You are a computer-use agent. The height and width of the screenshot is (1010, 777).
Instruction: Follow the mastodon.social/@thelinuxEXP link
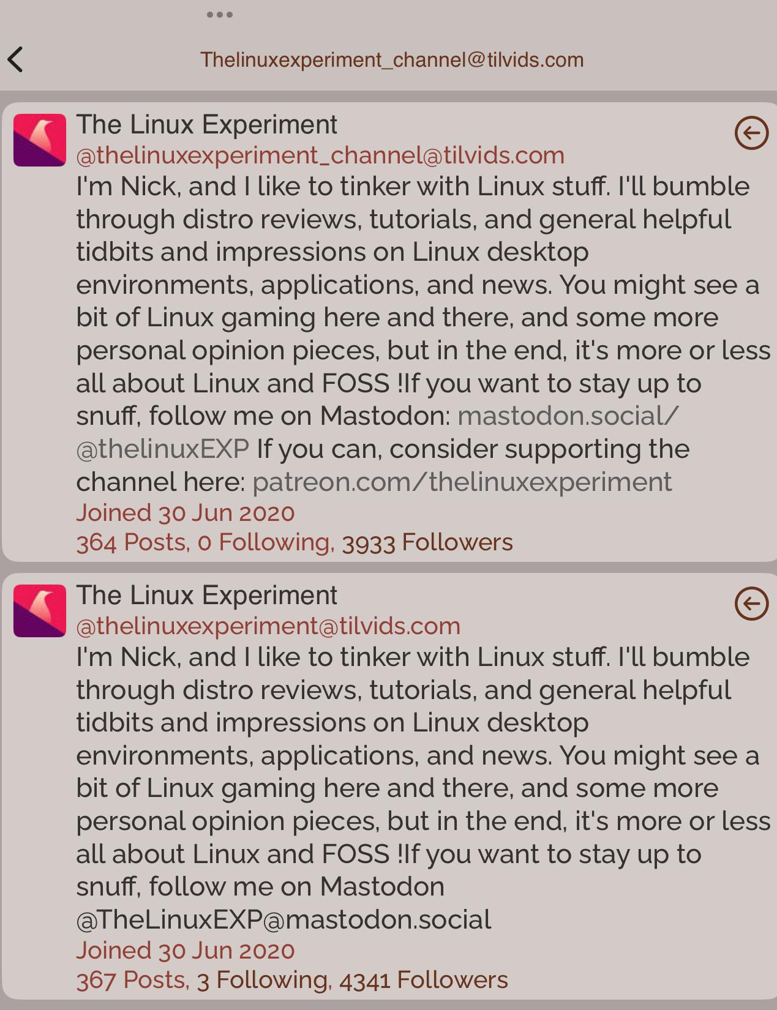[377, 432]
